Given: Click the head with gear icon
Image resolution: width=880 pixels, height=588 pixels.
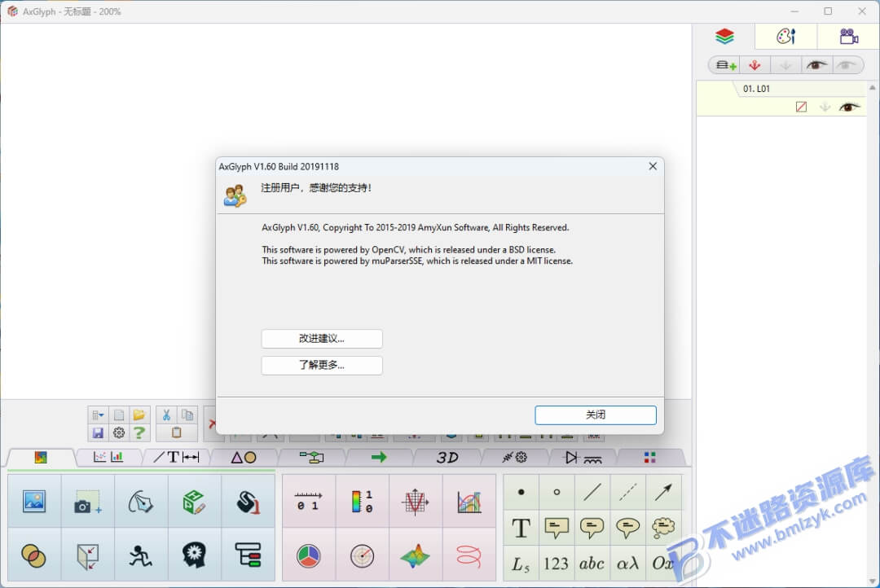Looking at the screenshot, I should [194, 555].
